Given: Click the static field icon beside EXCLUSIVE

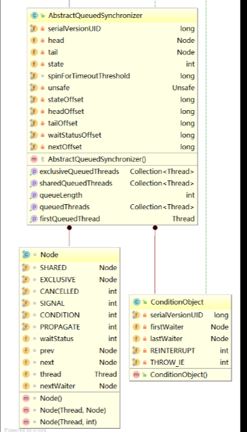Looking at the screenshot, I should 26,280.
